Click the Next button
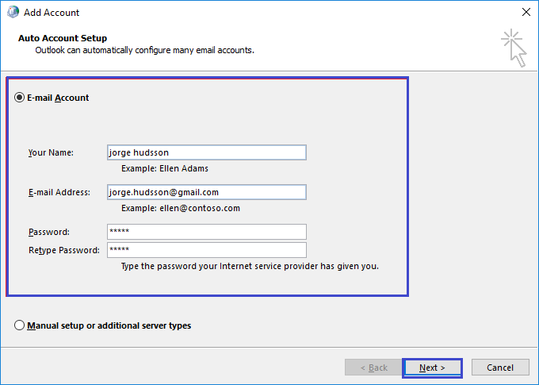This screenshot has width=539, height=385. click(x=432, y=368)
